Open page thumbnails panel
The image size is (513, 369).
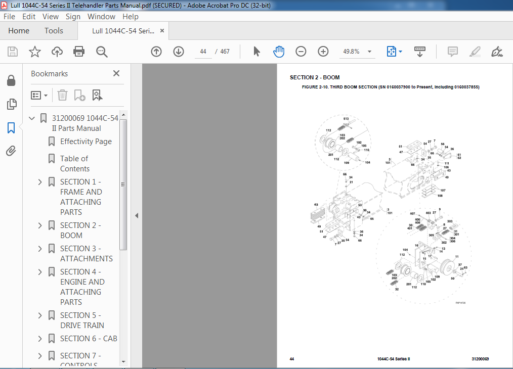pos(11,104)
